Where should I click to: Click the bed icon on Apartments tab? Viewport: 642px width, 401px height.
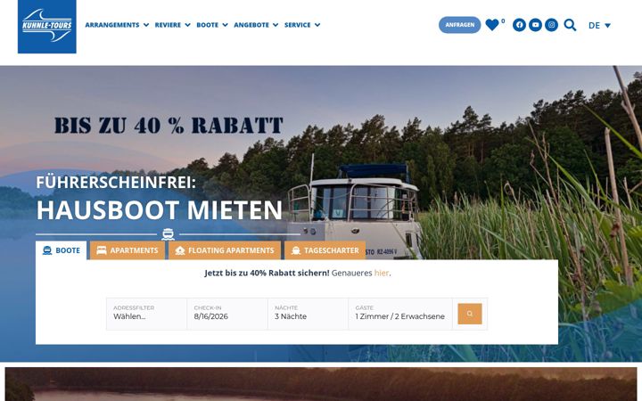(x=102, y=250)
